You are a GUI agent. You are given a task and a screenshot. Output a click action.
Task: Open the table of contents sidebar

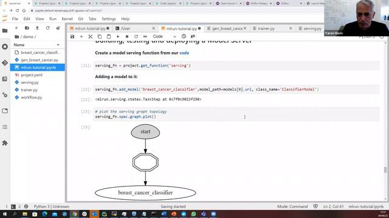pos(5,127)
